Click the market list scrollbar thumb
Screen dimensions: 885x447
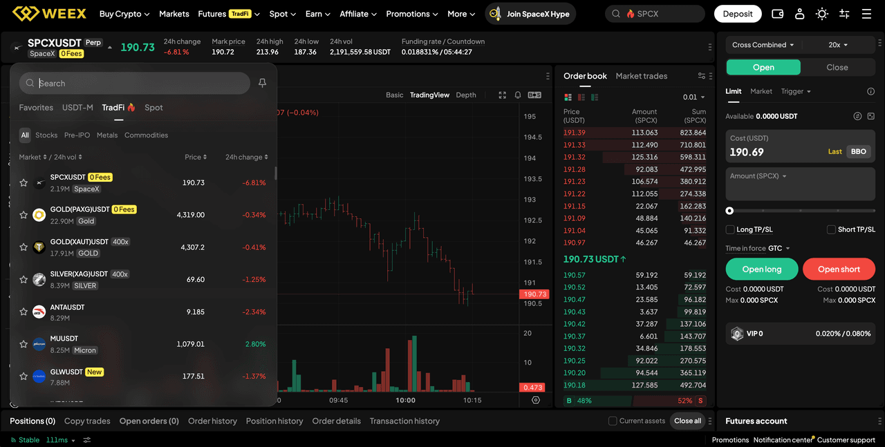point(275,173)
